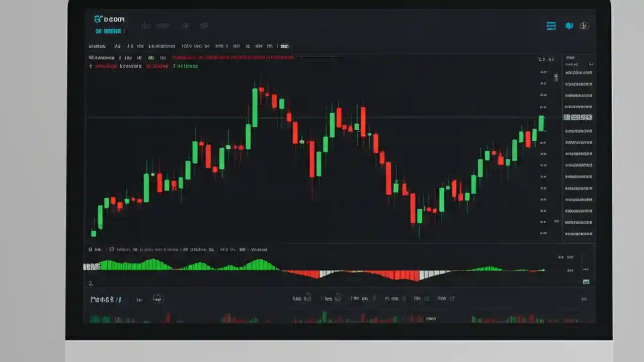Select the MACD indicator label below the chart

[101, 299]
